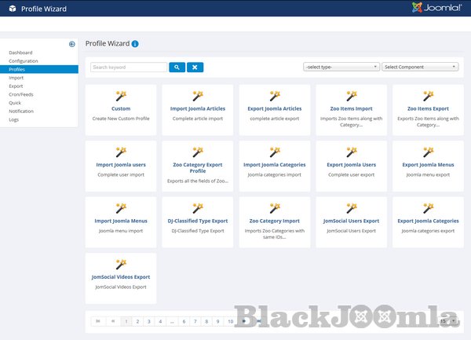Go to Configuration in the sidebar
This screenshot has height=340, width=471.
[x=24, y=60]
